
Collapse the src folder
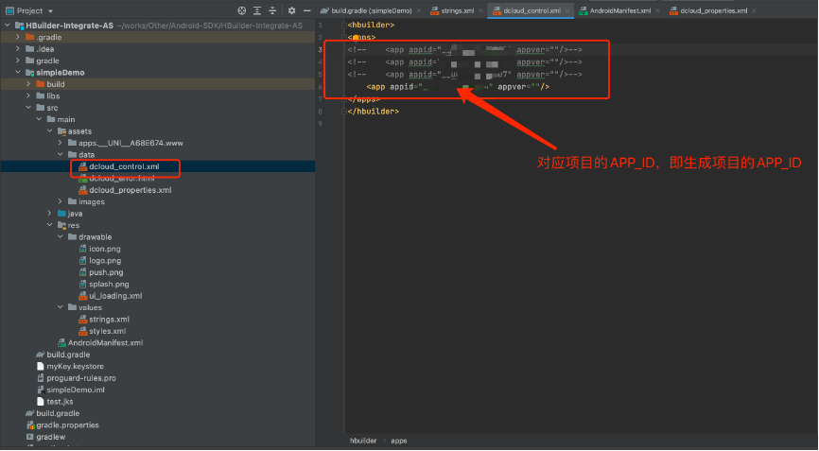(28, 108)
